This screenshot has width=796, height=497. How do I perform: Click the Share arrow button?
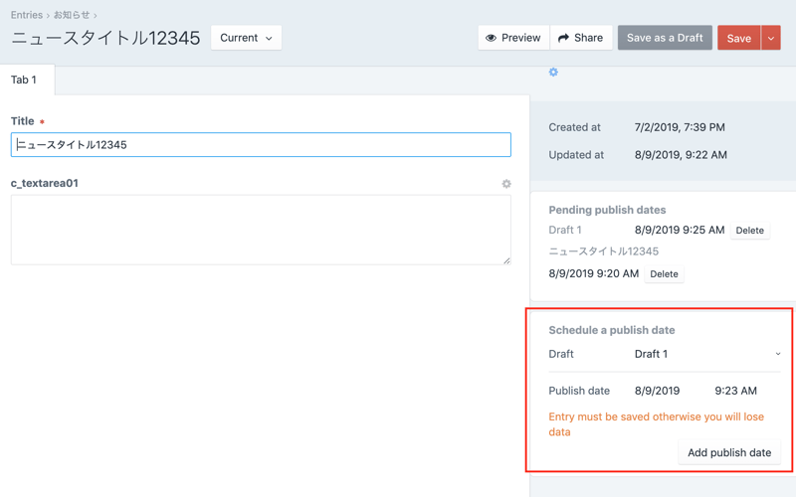[581, 38]
